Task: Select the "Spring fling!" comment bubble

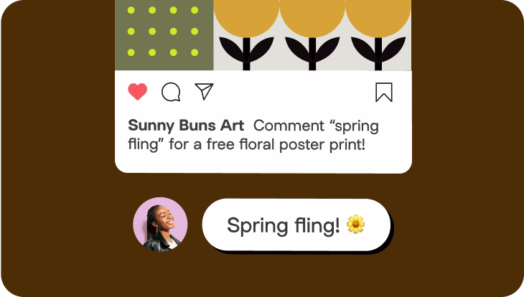Action: click(296, 225)
